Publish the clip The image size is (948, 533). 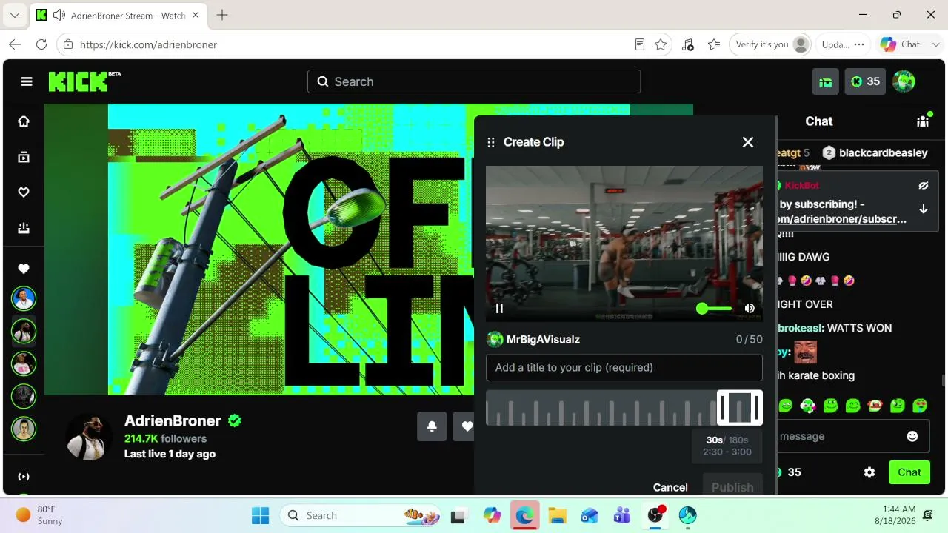click(x=732, y=487)
